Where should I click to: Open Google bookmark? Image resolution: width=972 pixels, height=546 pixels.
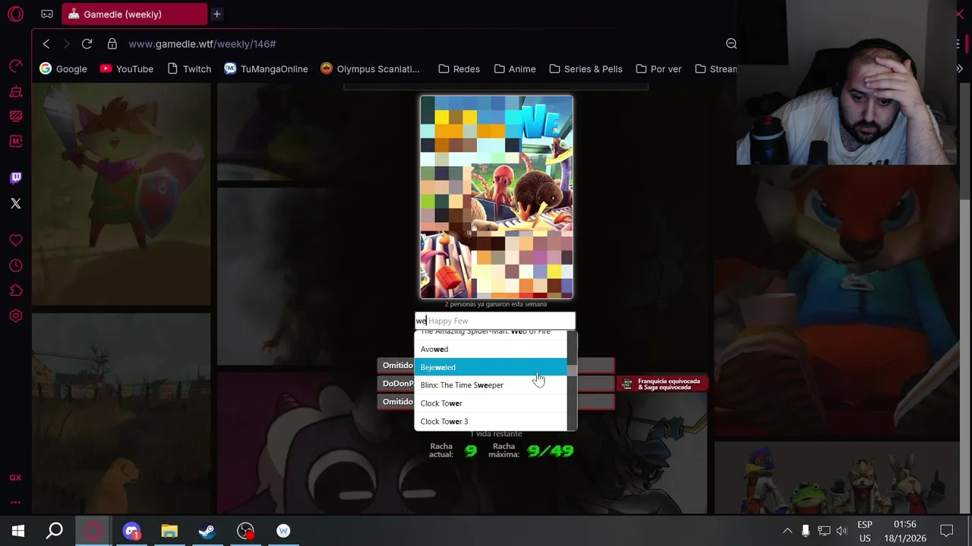[x=63, y=68]
